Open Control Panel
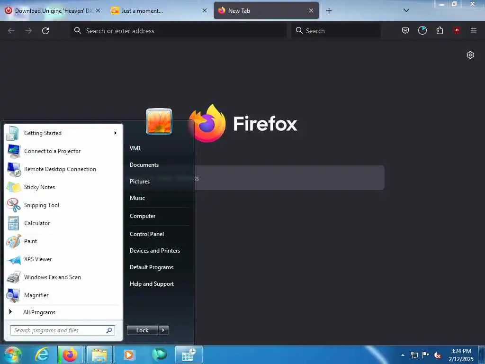This screenshot has height=364, width=485. click(x=147, y=234)
